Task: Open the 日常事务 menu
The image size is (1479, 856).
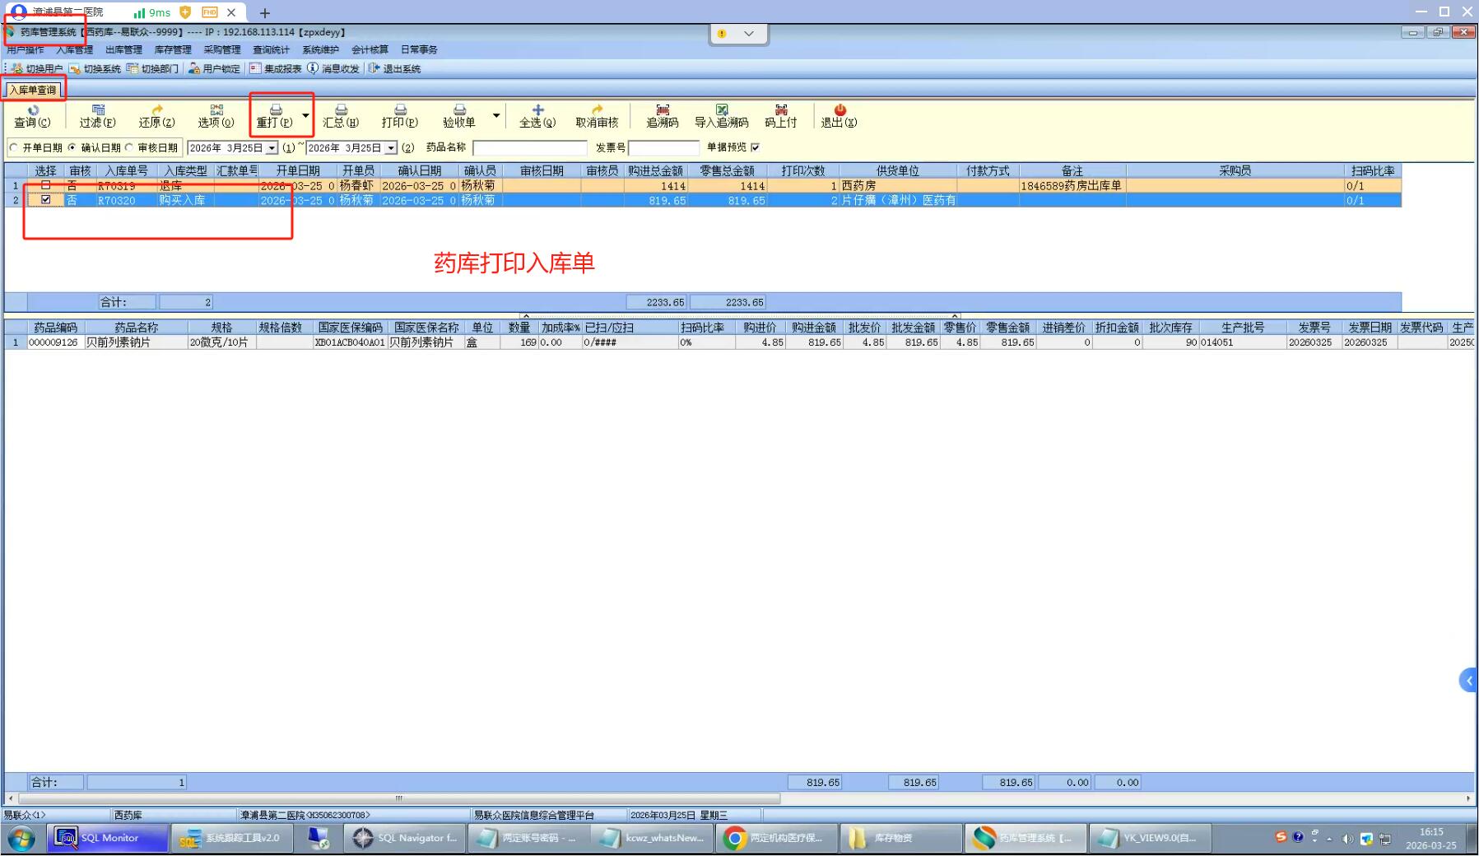Action: pos(419,49)
